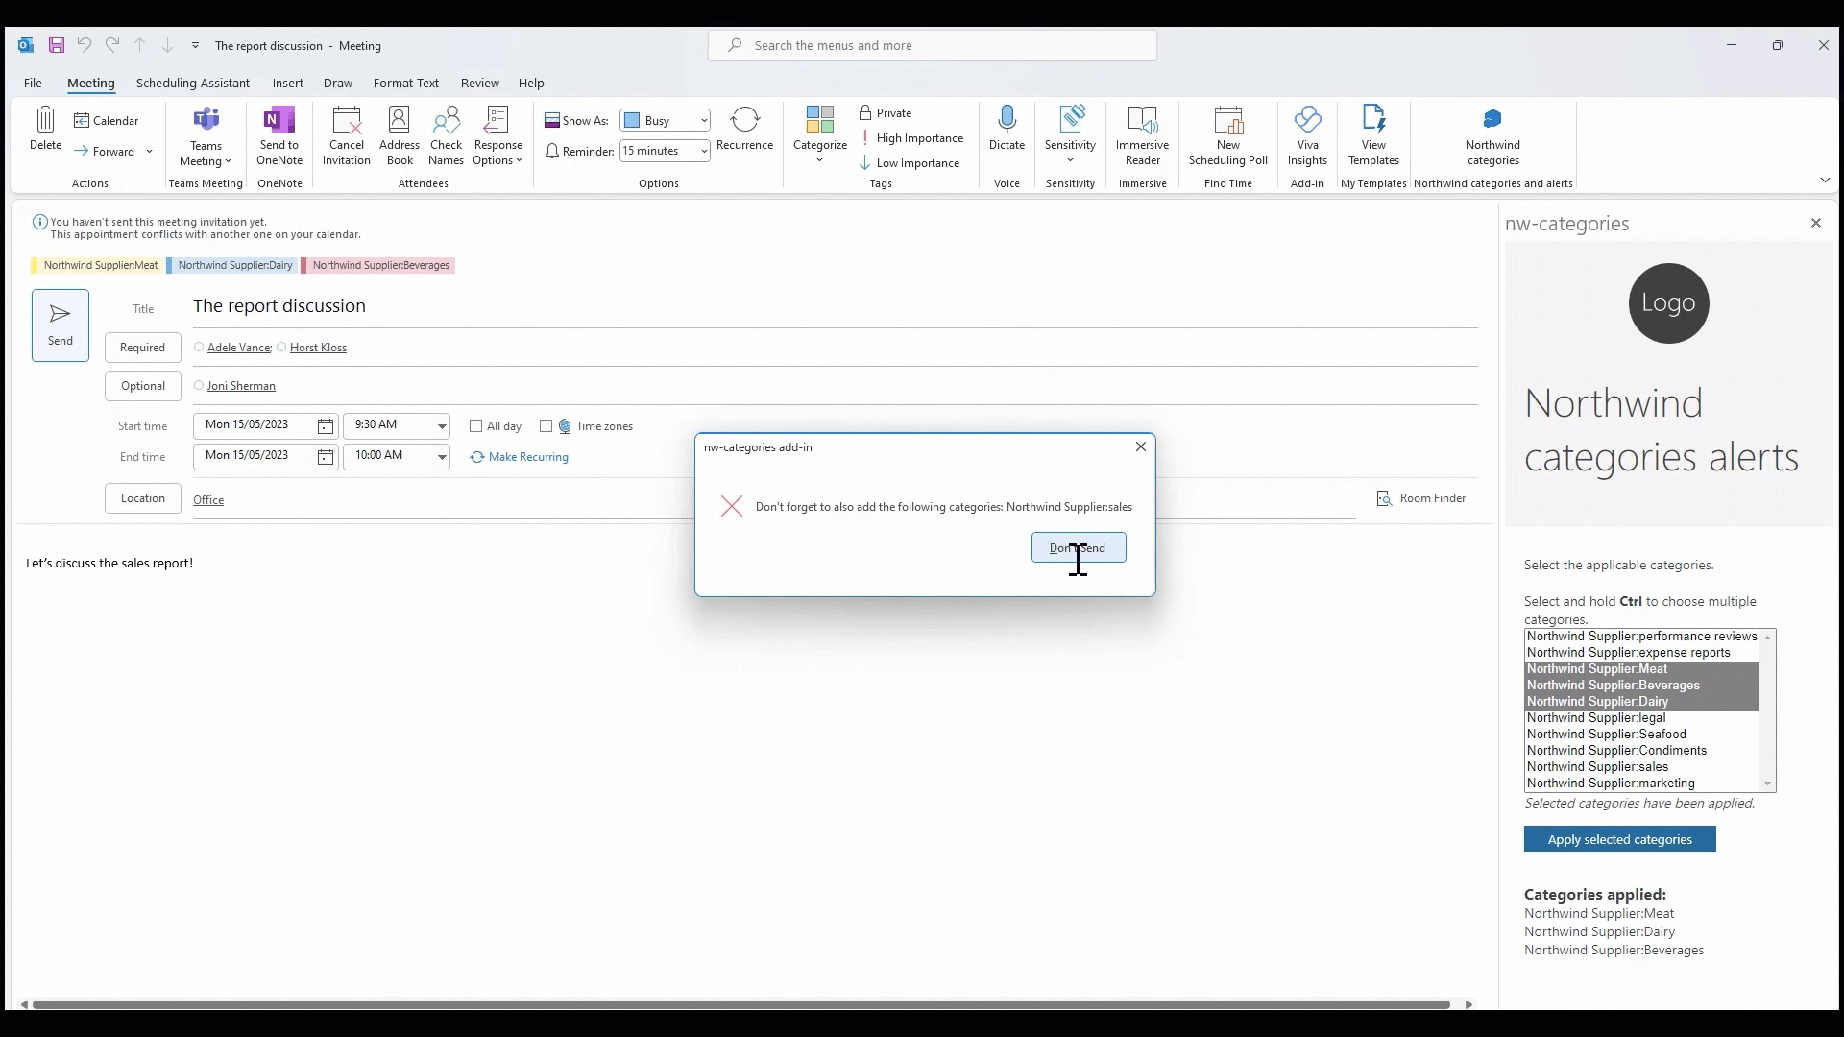Select Northwind Supplier:Condiments in category list
The image size is (1844, 1037).
[x=1616, y=750]
